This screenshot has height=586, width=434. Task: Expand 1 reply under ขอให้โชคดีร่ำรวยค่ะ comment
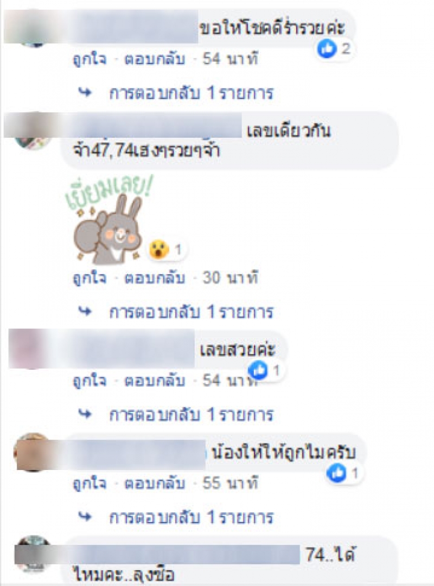pos(191,93)
